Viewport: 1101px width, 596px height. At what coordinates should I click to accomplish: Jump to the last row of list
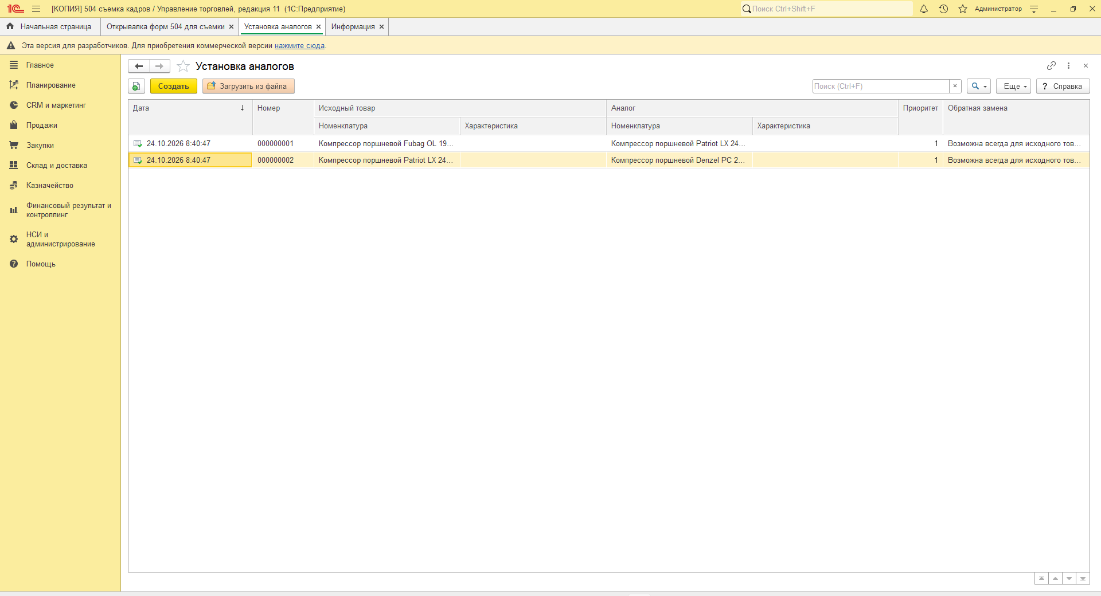[1083, 578]
